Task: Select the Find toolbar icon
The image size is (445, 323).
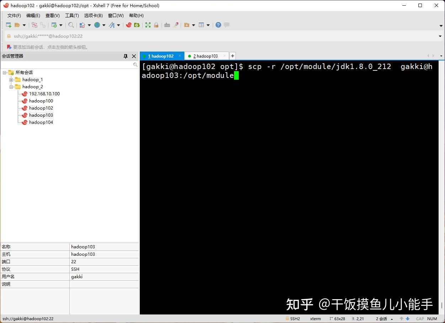Action: 71,25
